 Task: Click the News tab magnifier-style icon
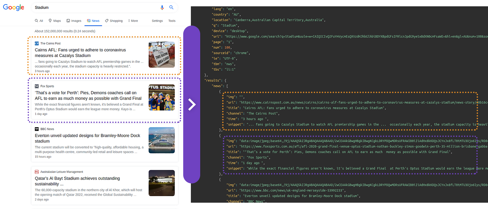pos(89,21)
